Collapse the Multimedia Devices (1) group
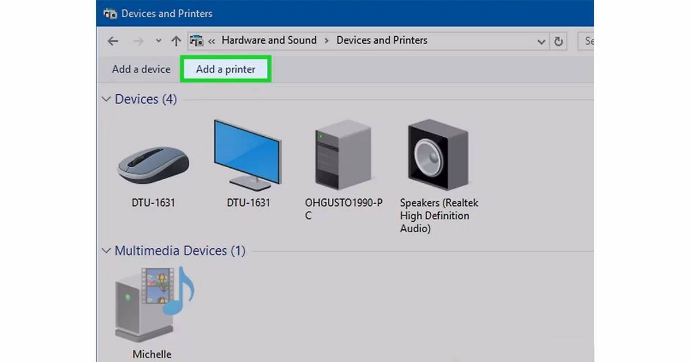This screenshot has height=362, width=690. pos(106,251)
